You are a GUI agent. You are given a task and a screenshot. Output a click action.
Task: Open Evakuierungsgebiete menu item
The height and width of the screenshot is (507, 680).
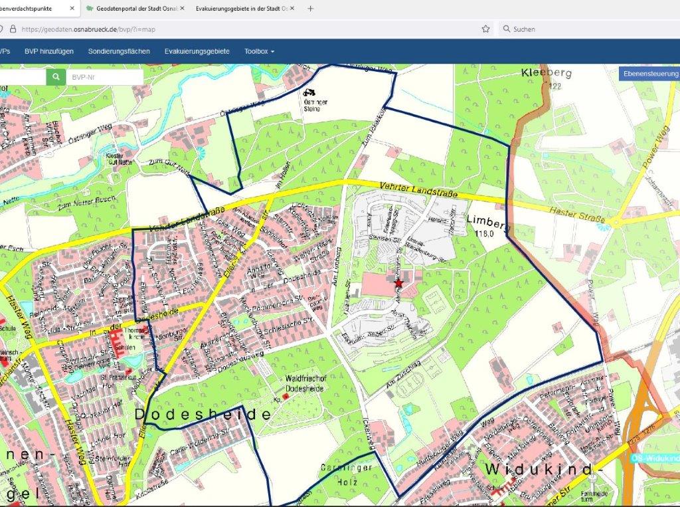197,51
